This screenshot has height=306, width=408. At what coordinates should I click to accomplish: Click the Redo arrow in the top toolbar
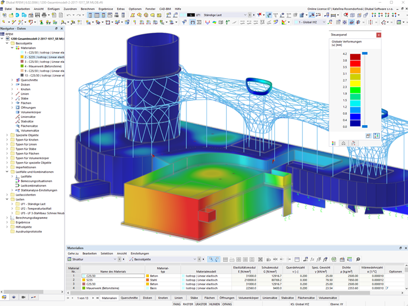point(79,15)
